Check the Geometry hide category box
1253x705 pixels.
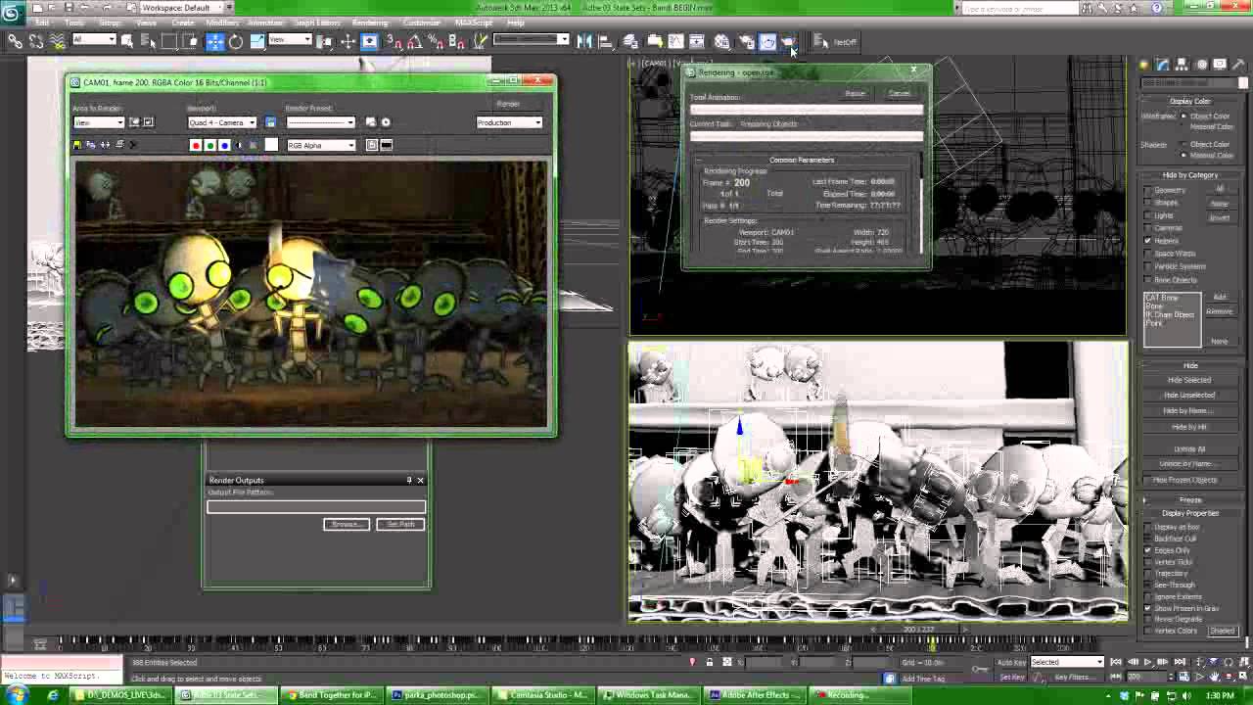coord(1148,191)
